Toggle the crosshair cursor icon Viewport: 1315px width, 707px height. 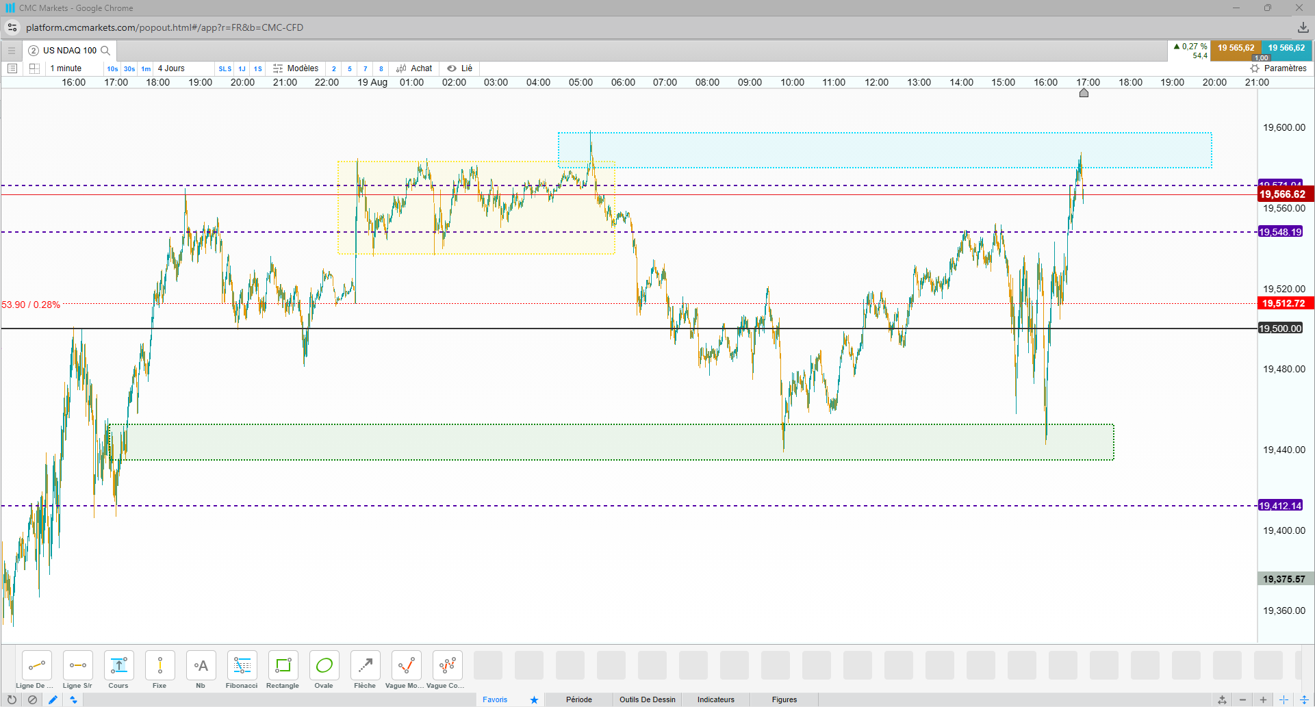click(x=1284, y=699)
